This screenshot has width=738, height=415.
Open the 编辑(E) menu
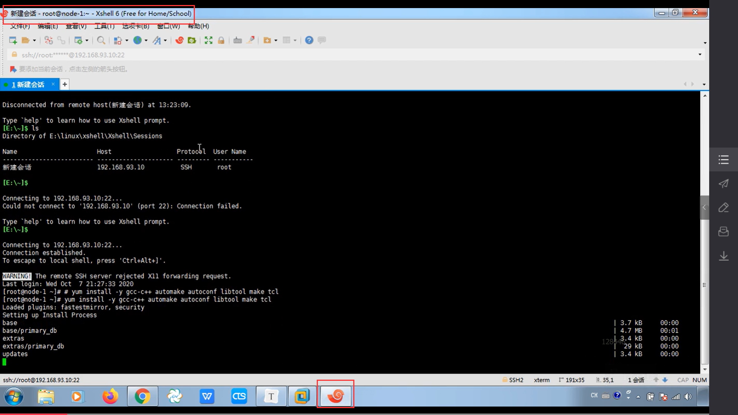point(48,26)
